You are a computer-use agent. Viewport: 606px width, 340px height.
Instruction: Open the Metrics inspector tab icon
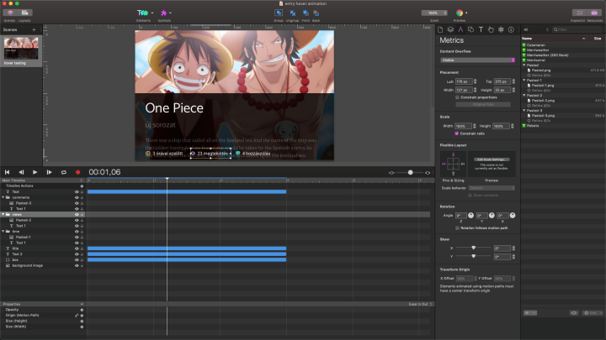pos(460,29)
